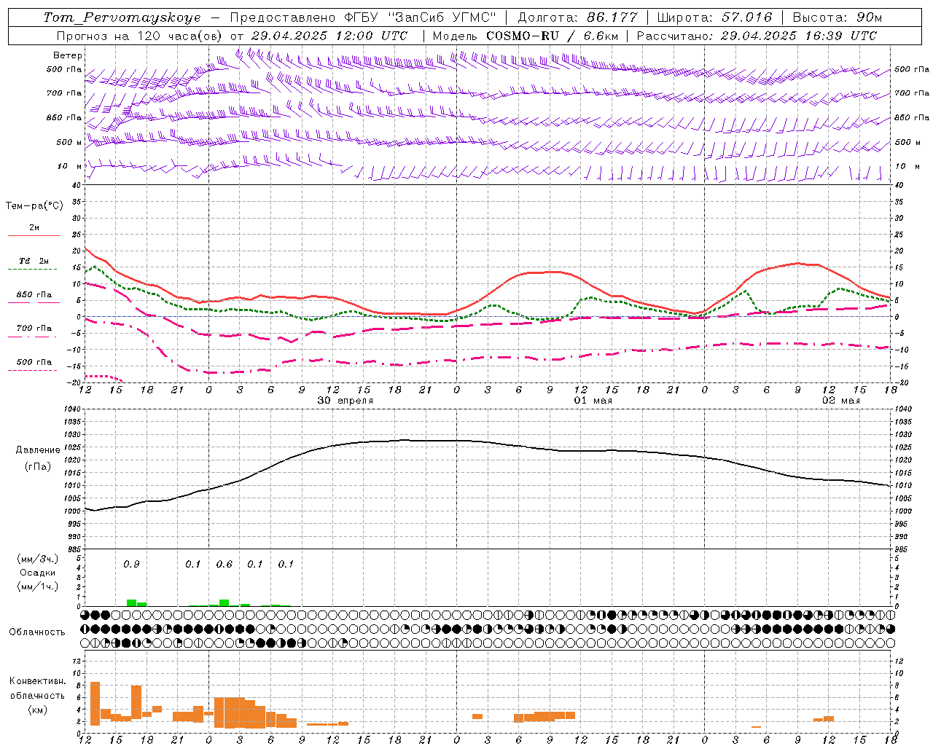The height and width of the screenshot is (746, 933).
Task: Click the ФГБУ "ЗапСиб УГМС" provider text
Action: [420, 17]
